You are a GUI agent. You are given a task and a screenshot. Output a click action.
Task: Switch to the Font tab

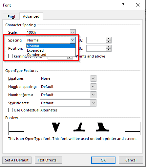(11, 17)
